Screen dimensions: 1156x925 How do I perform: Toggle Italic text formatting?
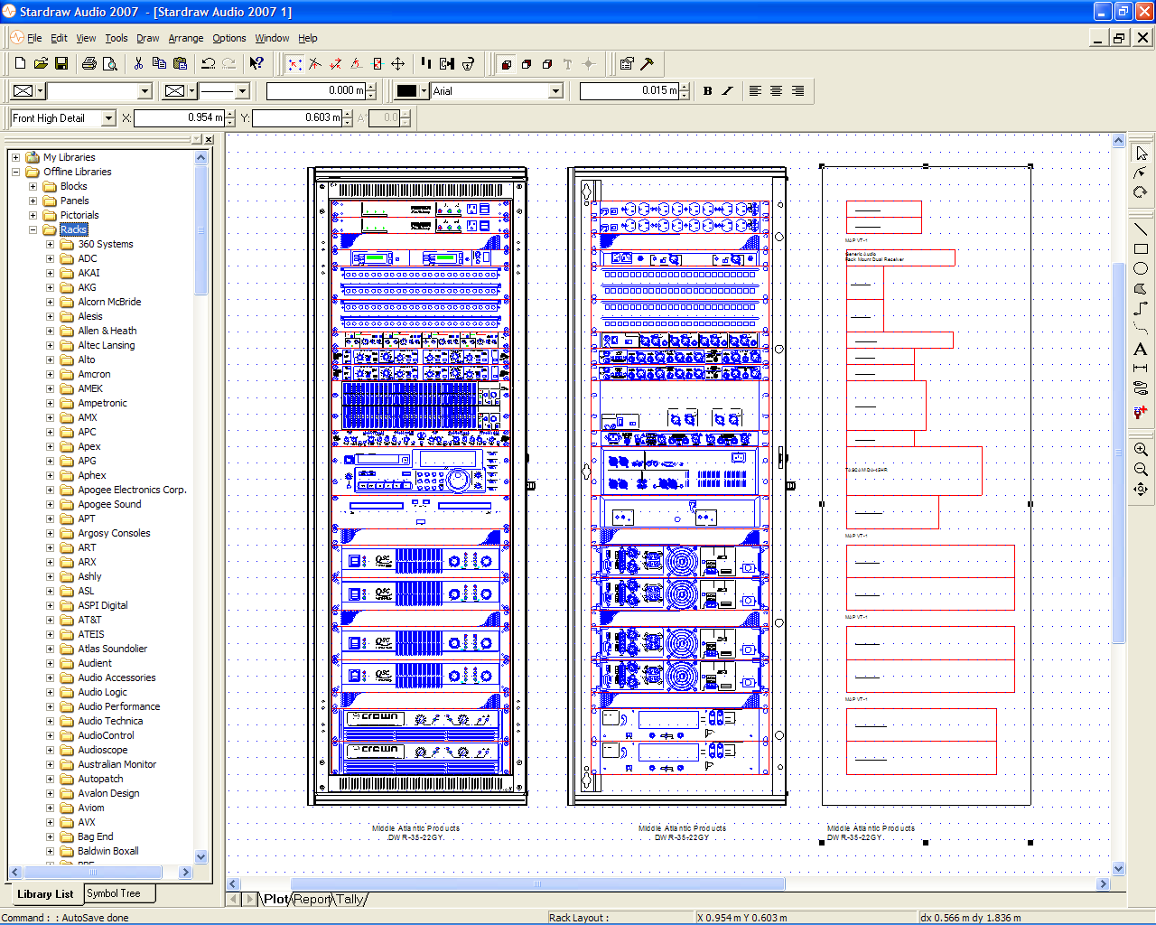pos(727,90)
